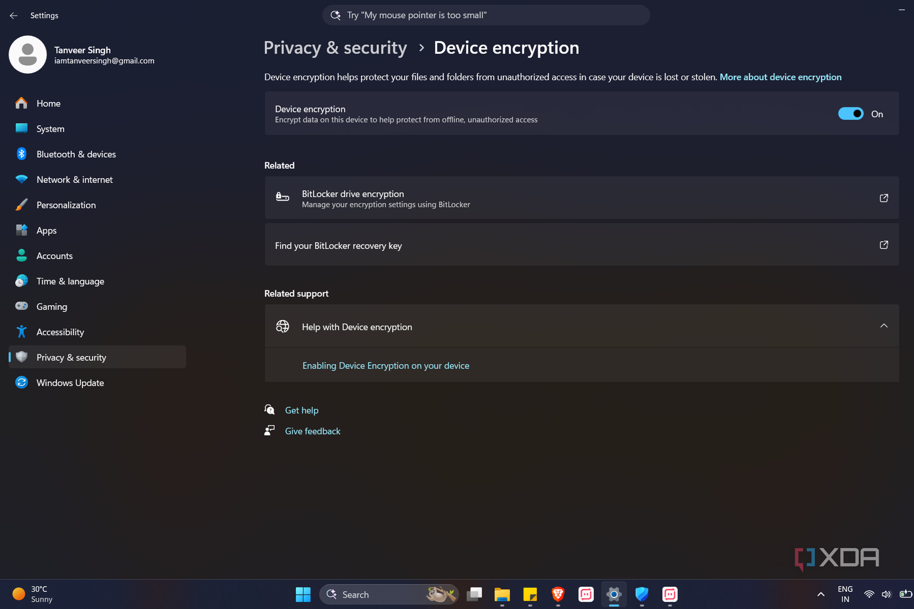Viewport: 914px width, 609px height.
Task: Open Find your BitLocker recovery key card
Action: tap(582, 245)
